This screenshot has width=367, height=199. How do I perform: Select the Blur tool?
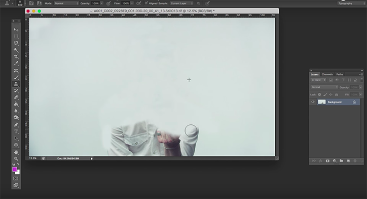point(16,111)
